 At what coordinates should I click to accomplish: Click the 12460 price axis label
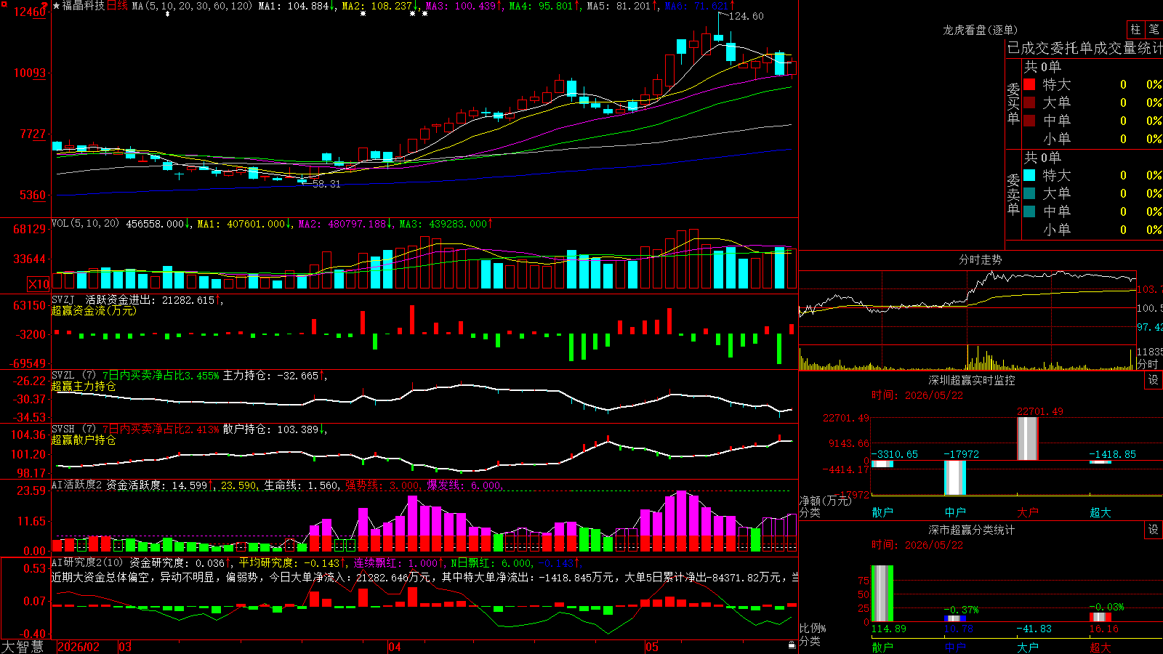30,12
